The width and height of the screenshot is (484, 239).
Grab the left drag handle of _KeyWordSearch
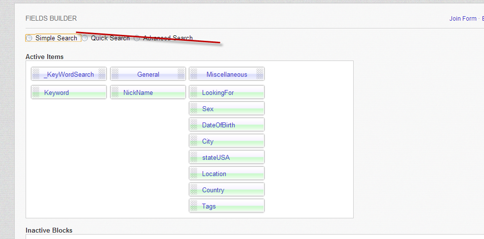point(36,74)
